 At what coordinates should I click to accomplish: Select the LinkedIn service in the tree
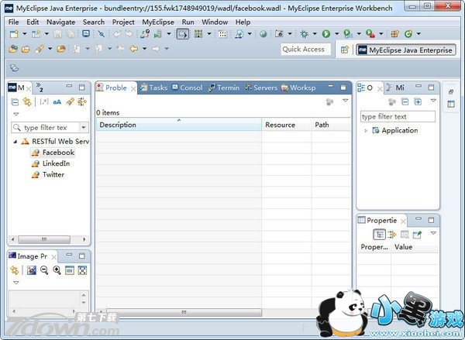pyautogui.click(x=50, y=163)
